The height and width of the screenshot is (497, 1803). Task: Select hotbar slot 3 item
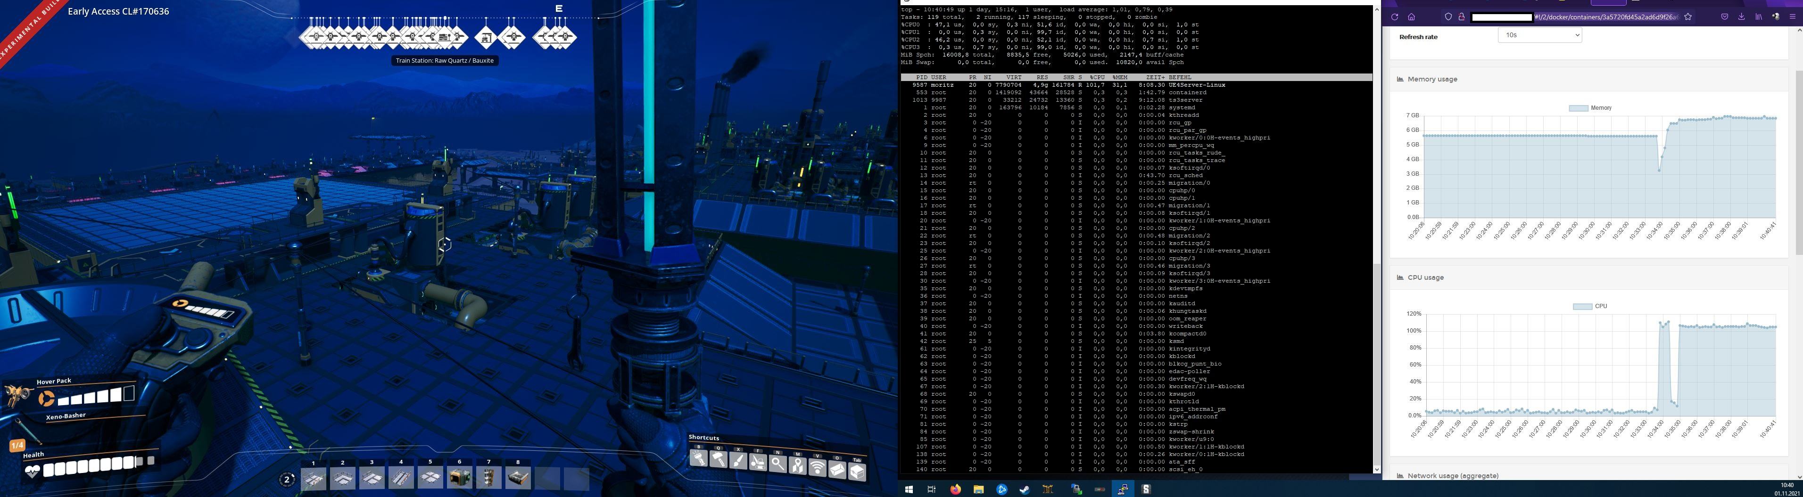point(372,478)
